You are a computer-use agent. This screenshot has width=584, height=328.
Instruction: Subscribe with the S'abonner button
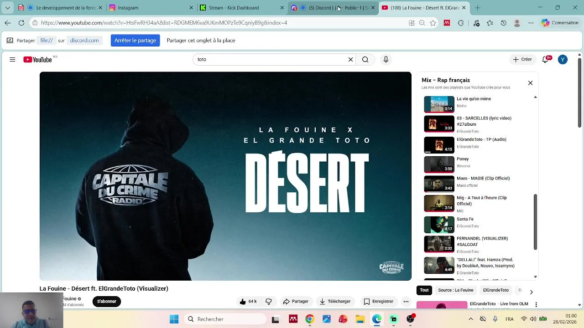107,302
